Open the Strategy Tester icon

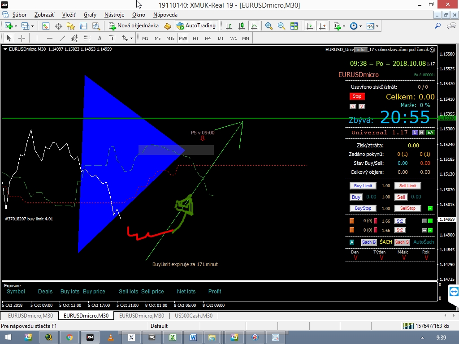coord(96,26)
